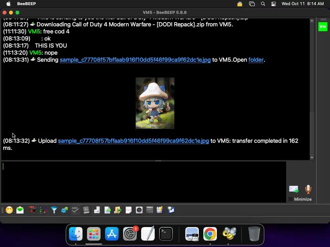Click the date and time clock

point(303,4)
